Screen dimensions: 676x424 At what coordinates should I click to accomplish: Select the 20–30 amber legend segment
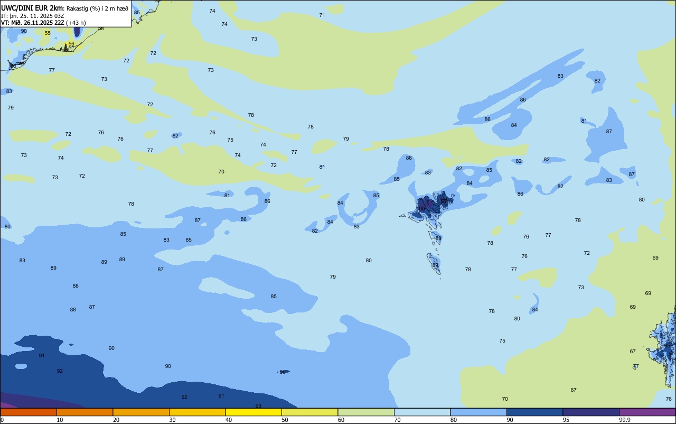pos(141,412)
